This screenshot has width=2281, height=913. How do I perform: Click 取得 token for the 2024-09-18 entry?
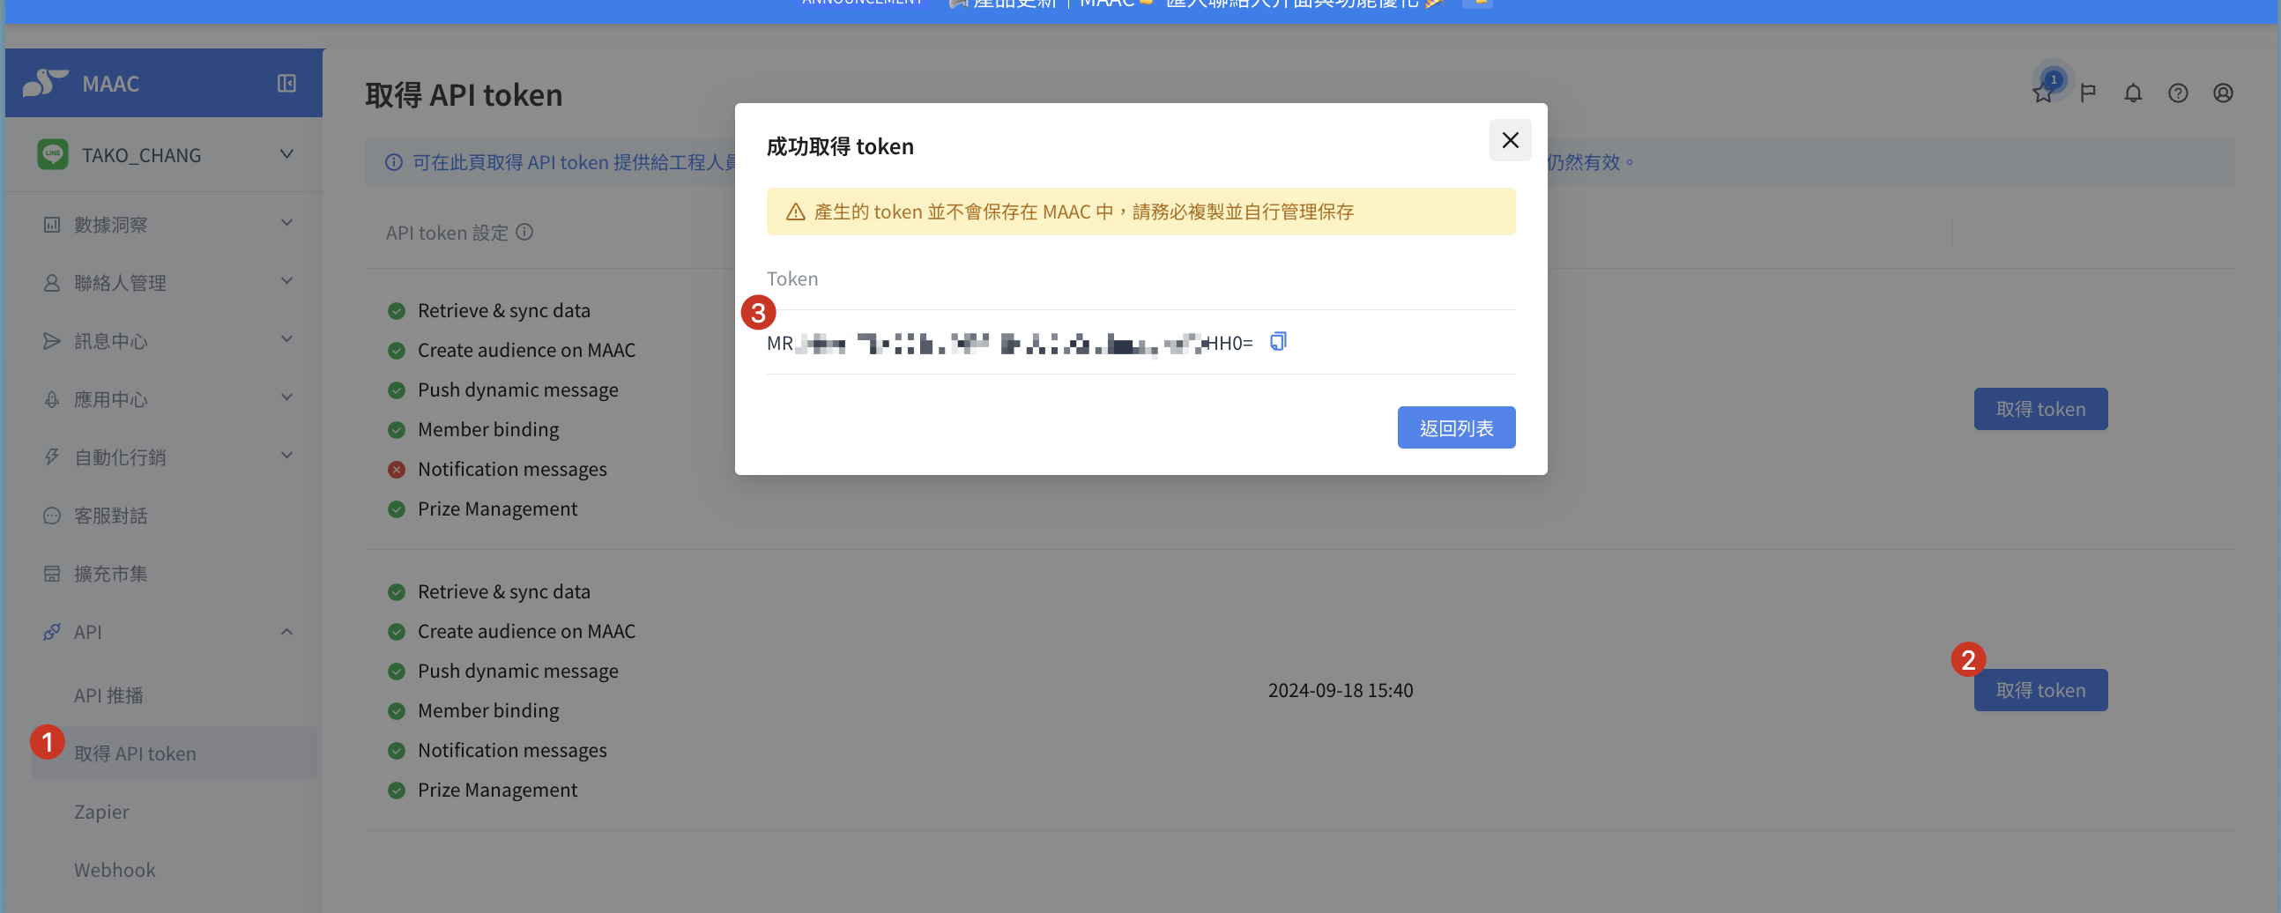coord(2041,690)
